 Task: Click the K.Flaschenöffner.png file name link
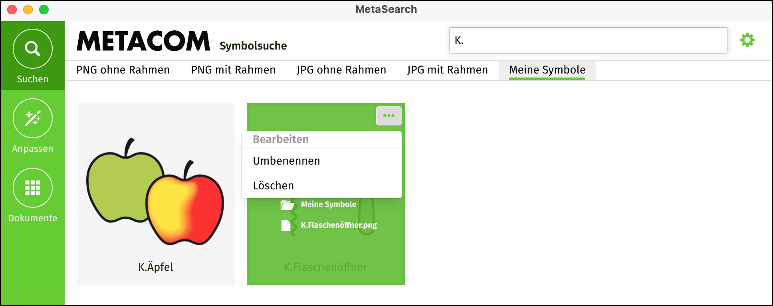pos(339,225)
